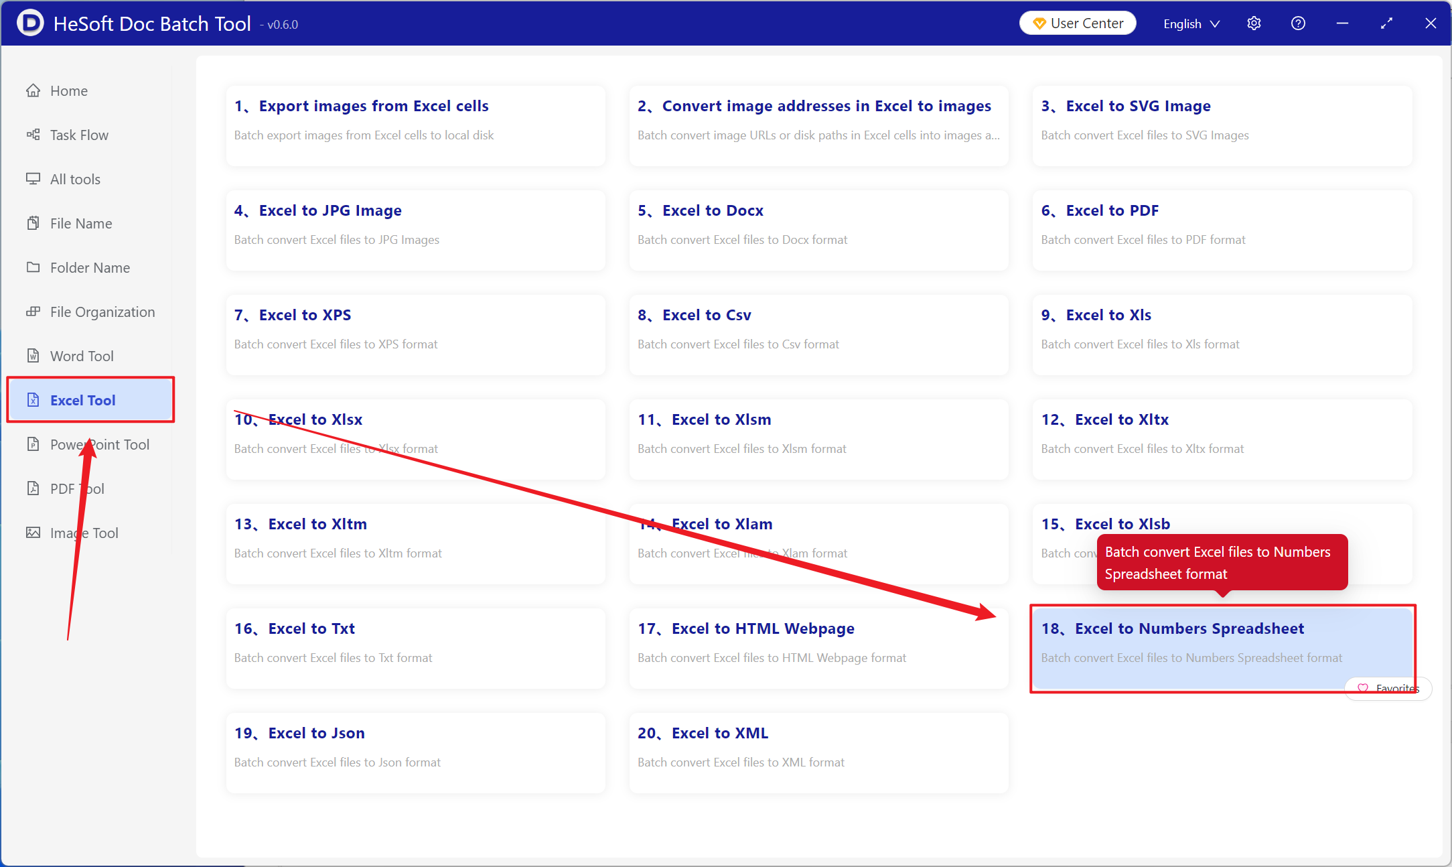The width and height of the screenshot is (1452, 867).
Task: Open Excel to XPS tool
Action: click(x=415, y=335)
